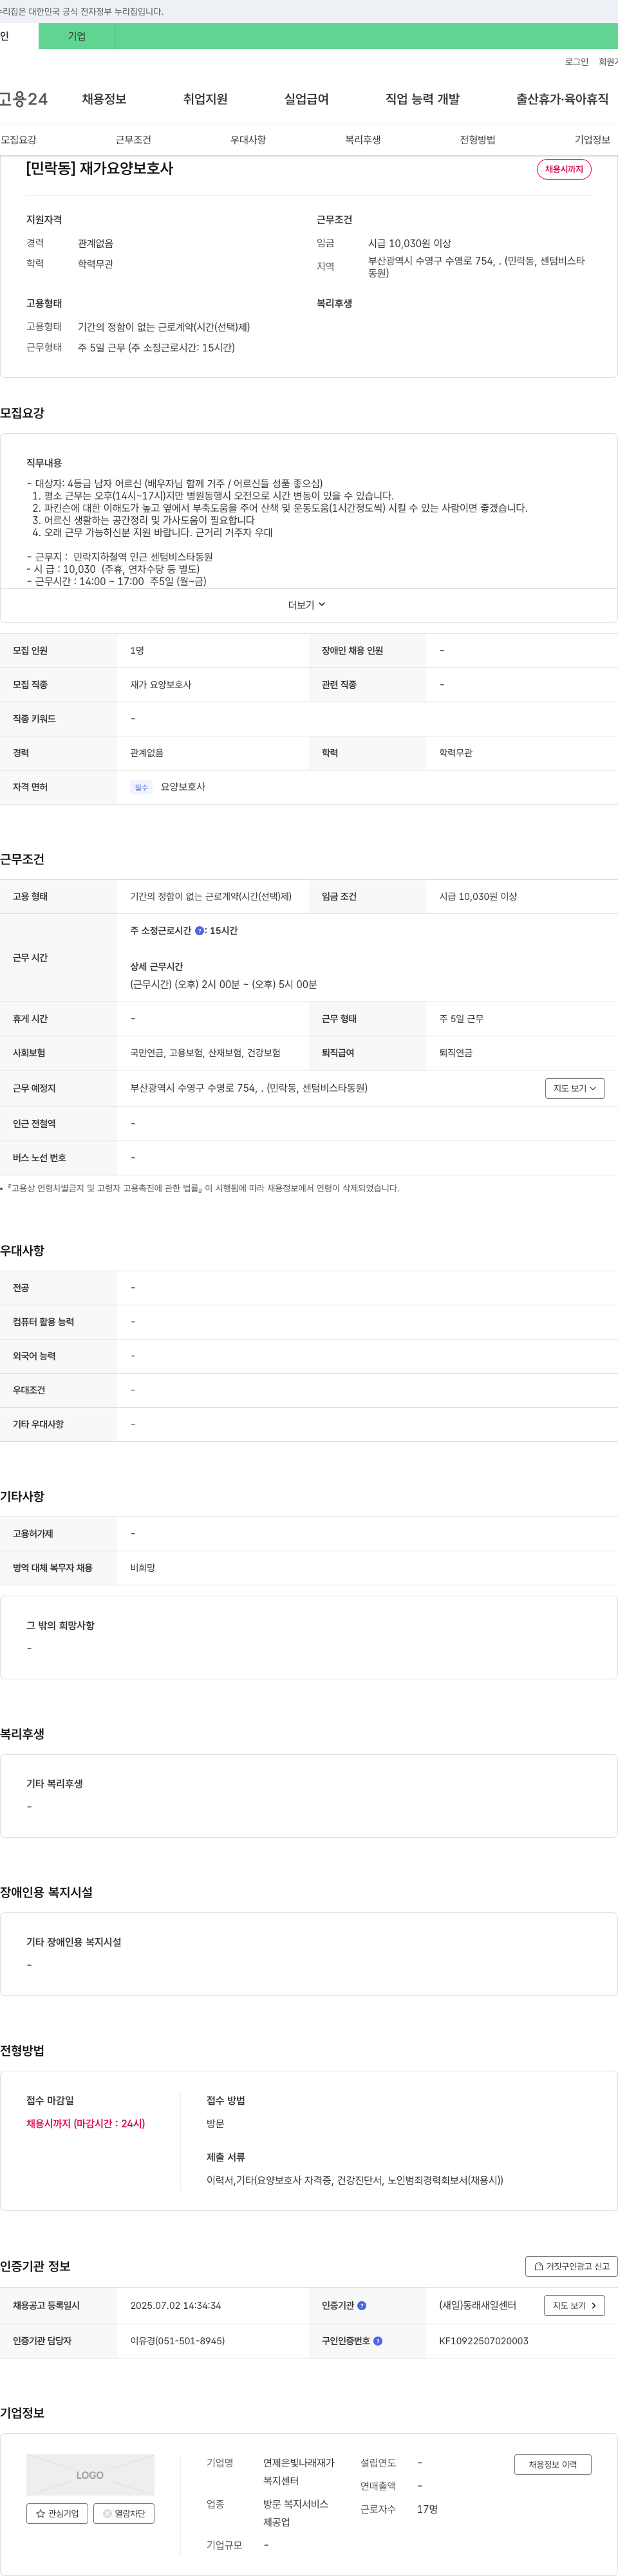Open the 실업급여 menu
The image size is (618, 2576).
pyautogui.click(x=306, y=99)
